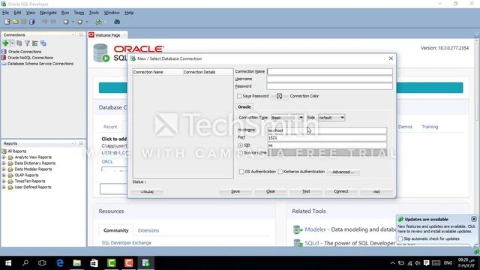The height and width of the screenshot is (270, 480).
Task: Open New Connection dropdown arrow
Action: point(13,43)
